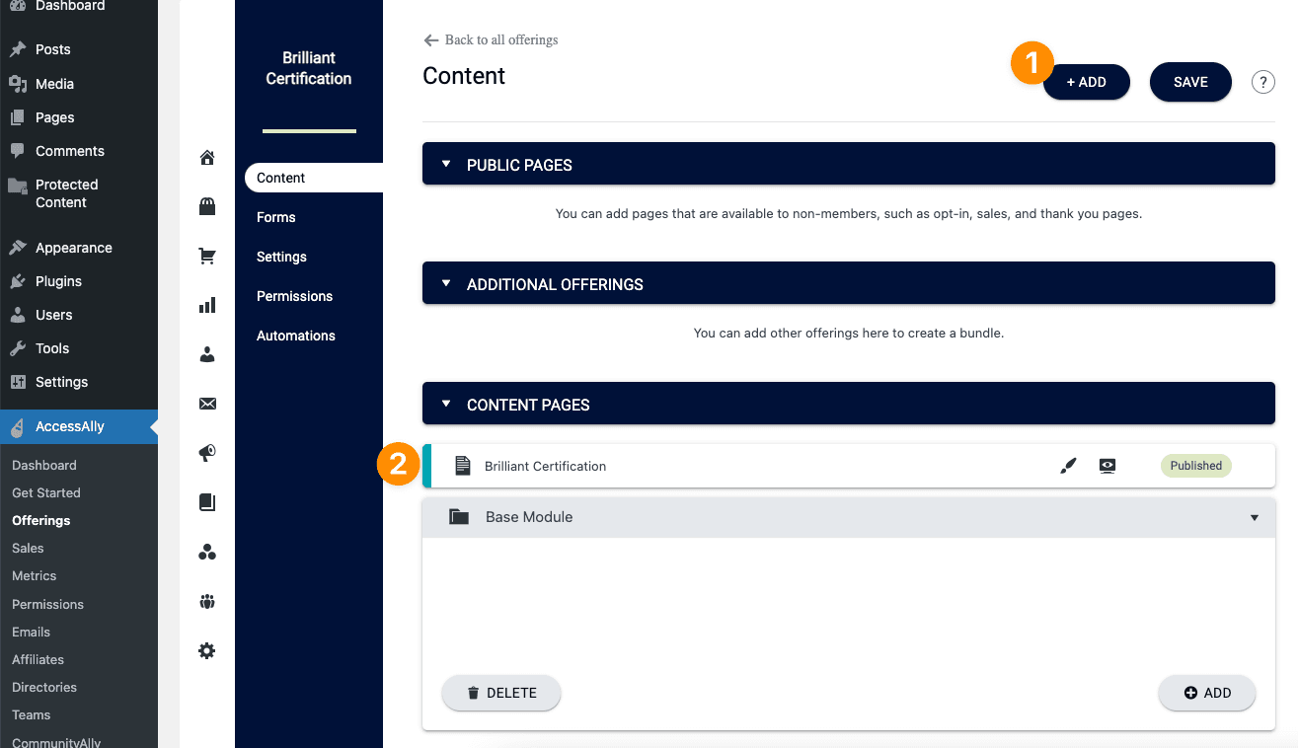Switch to the Forms tab
The image size is (1298, 748).
tap(275, 217)
